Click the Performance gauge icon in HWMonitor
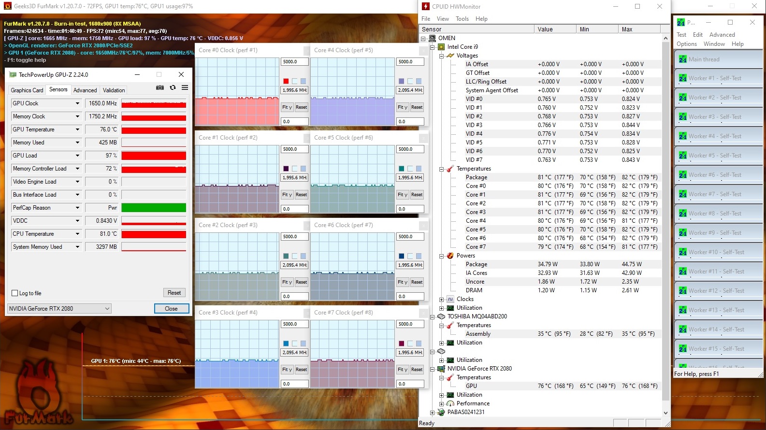766x430 pixels. click(x=450, y=403)
